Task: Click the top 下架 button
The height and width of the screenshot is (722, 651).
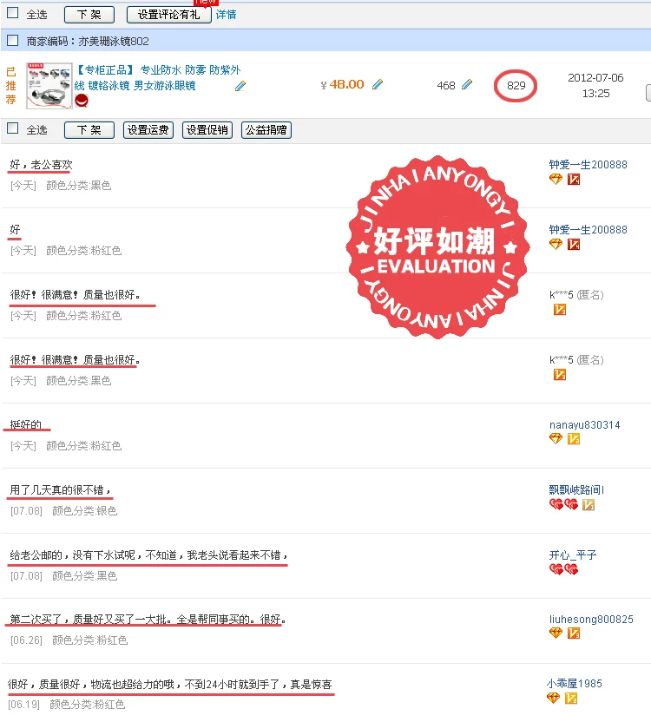Action: pyautogui.click(x=89, y=15)
